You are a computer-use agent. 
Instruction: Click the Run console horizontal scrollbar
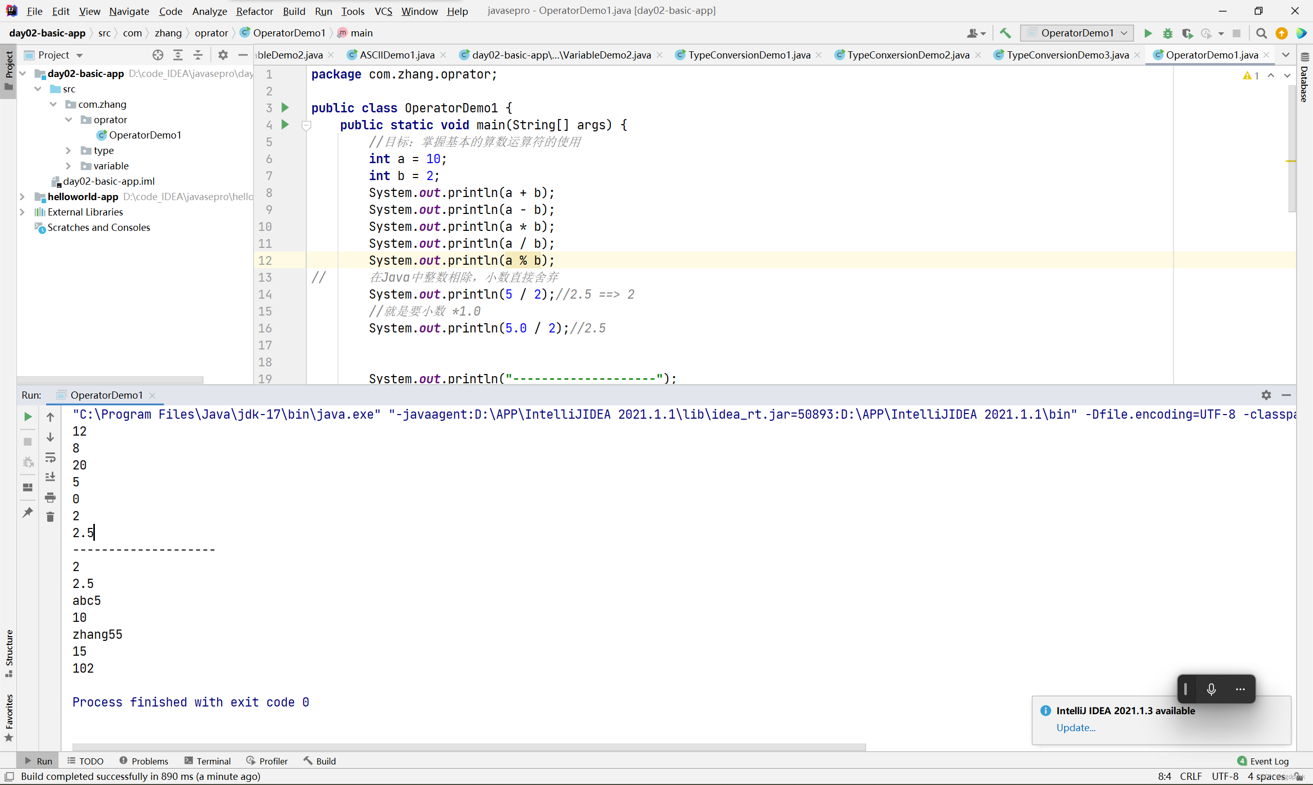click(468, 748)
